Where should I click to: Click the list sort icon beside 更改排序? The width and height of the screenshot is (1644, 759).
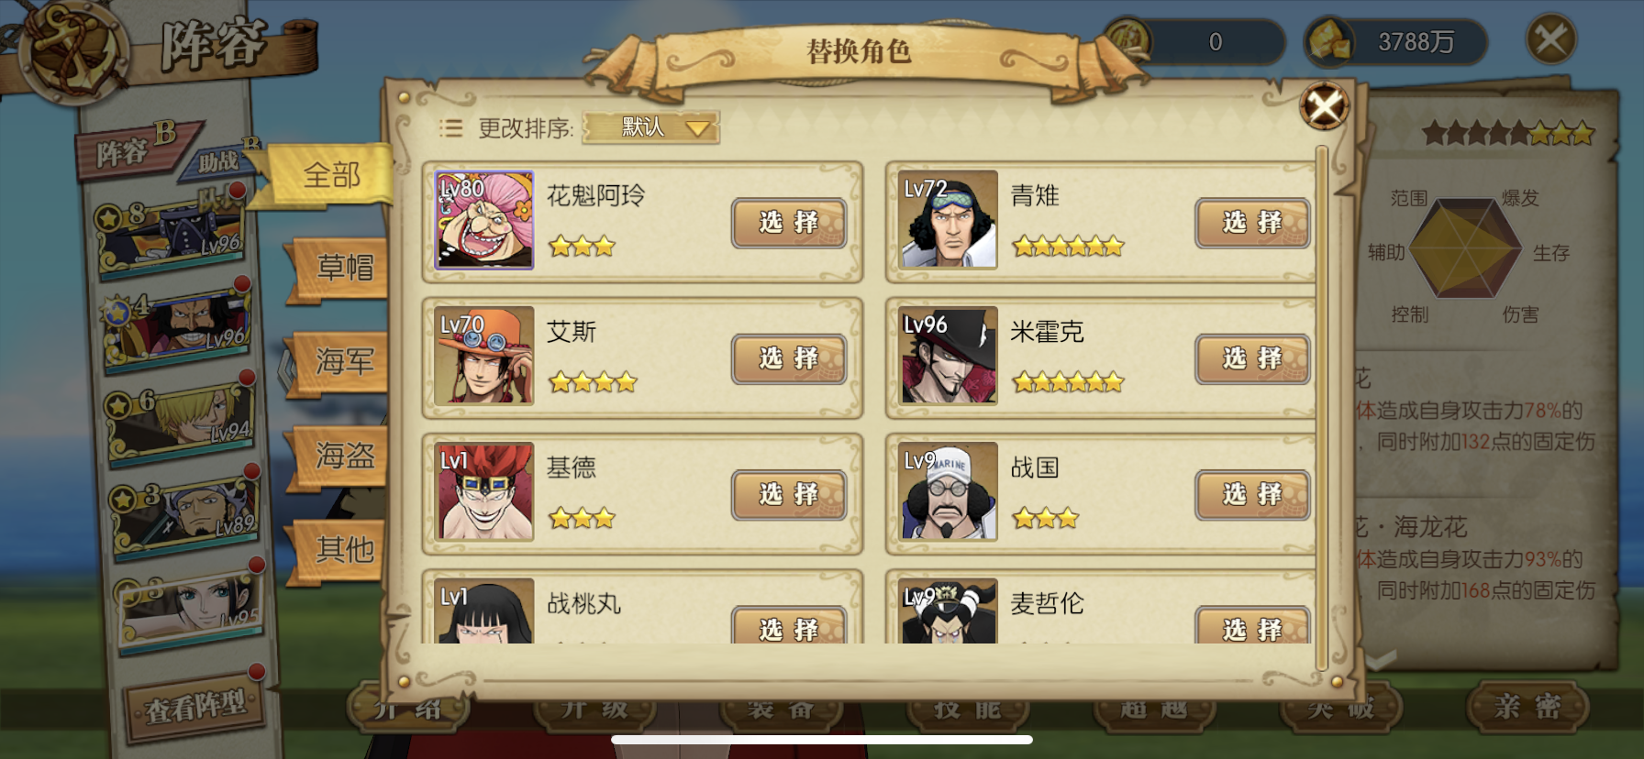tap(450, 128)
